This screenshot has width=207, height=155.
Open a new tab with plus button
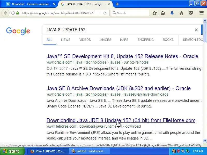117,4
